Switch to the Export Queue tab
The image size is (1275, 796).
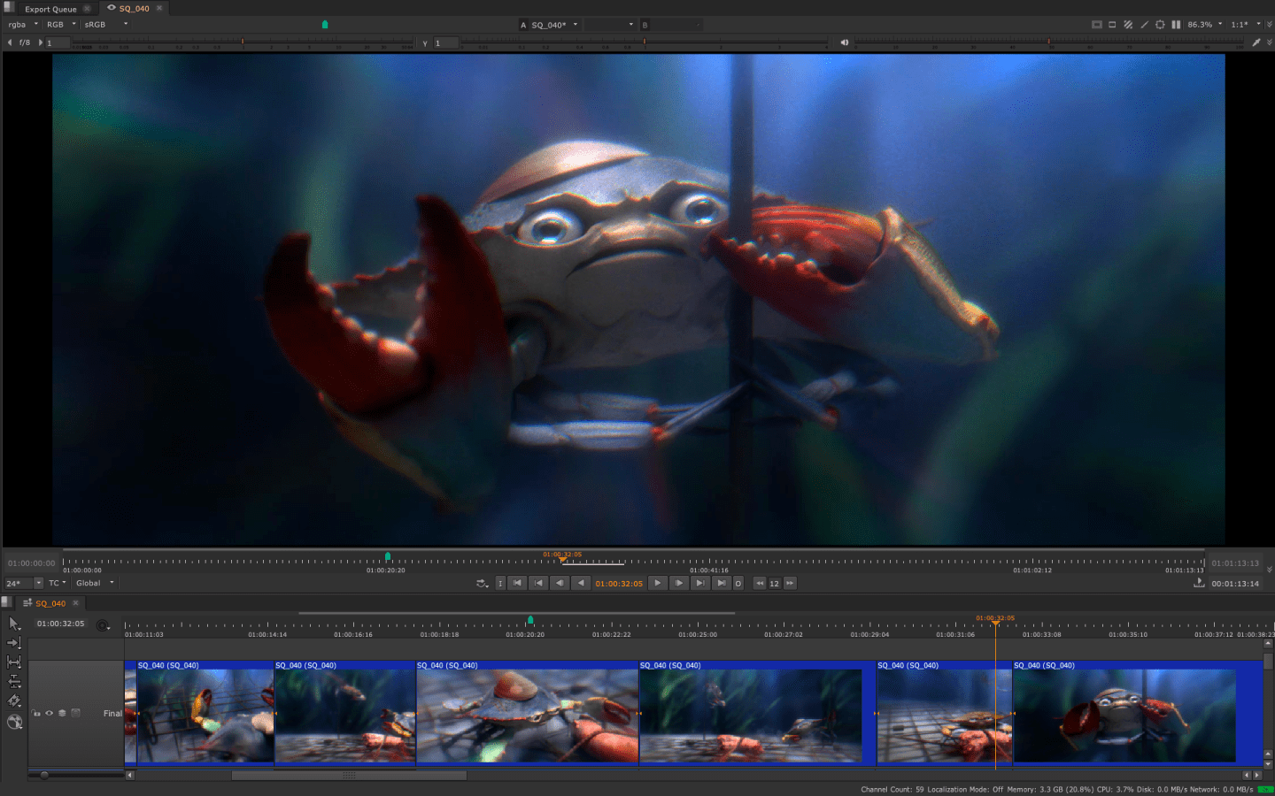pyautogui.click(x=50, y=9)
